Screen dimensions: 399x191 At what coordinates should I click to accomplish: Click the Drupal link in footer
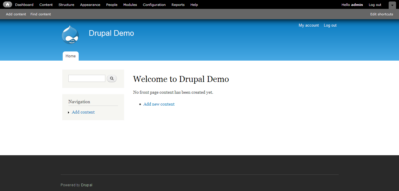pyautogui.click(x=87, y=185)
